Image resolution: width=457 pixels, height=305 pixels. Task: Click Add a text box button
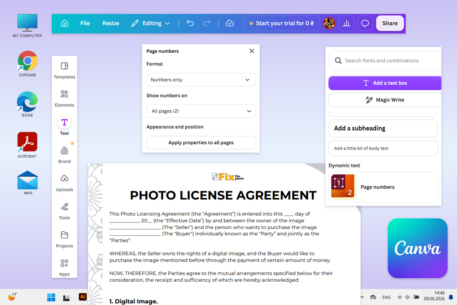click(385, 83)
